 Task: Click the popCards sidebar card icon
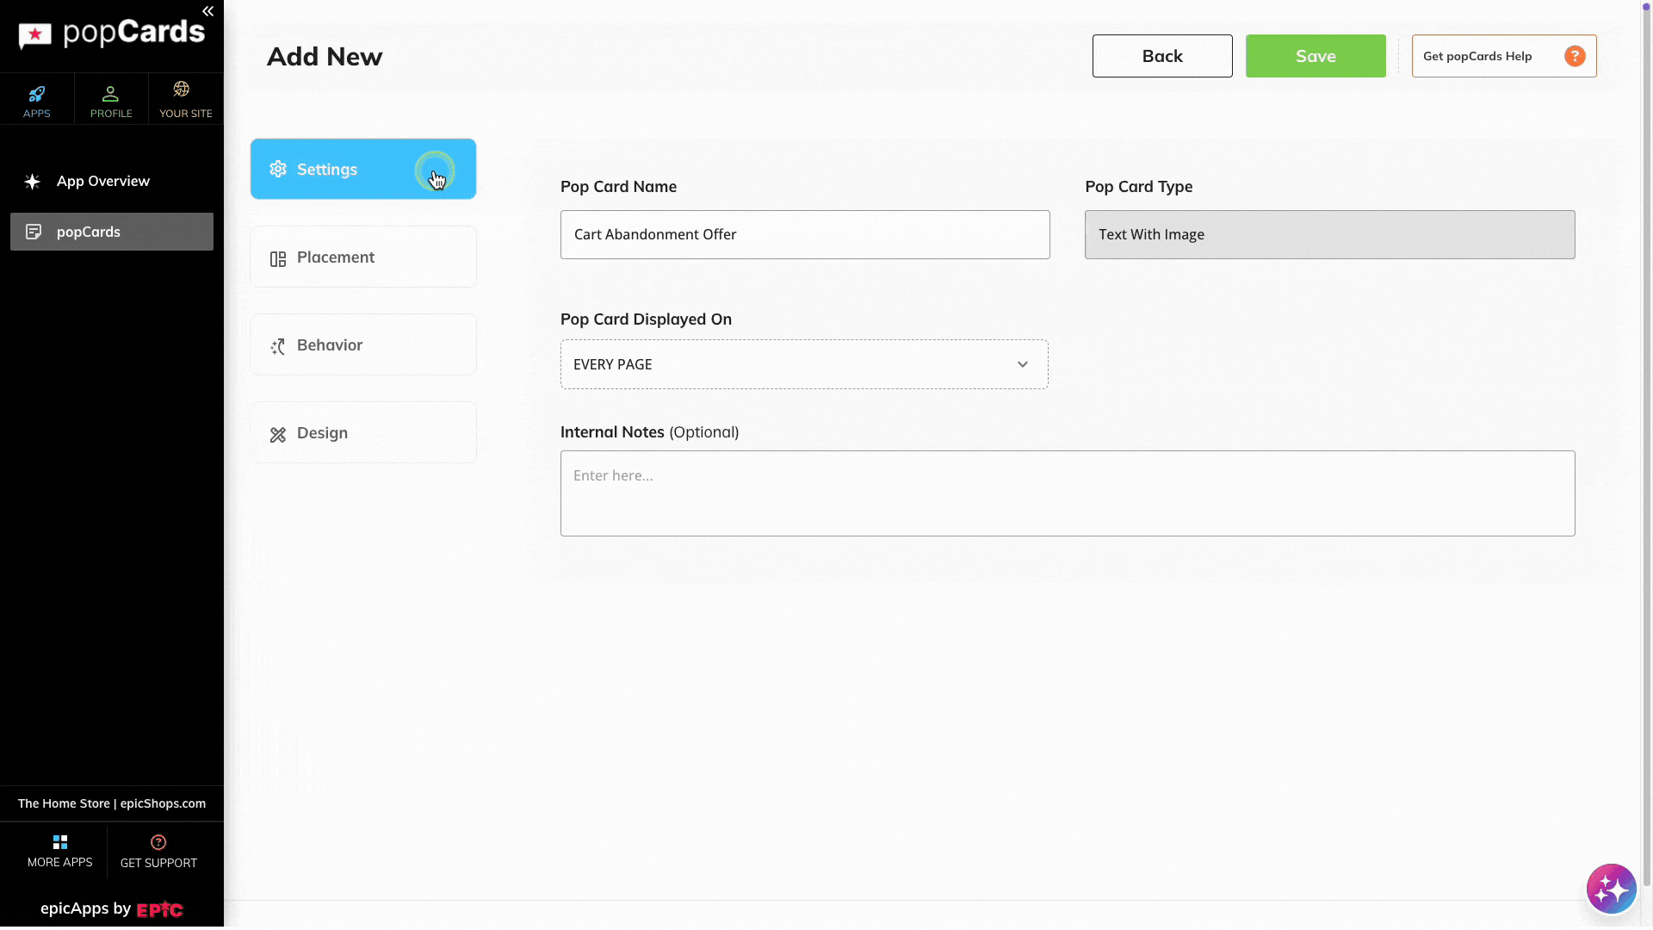[34, 232]
